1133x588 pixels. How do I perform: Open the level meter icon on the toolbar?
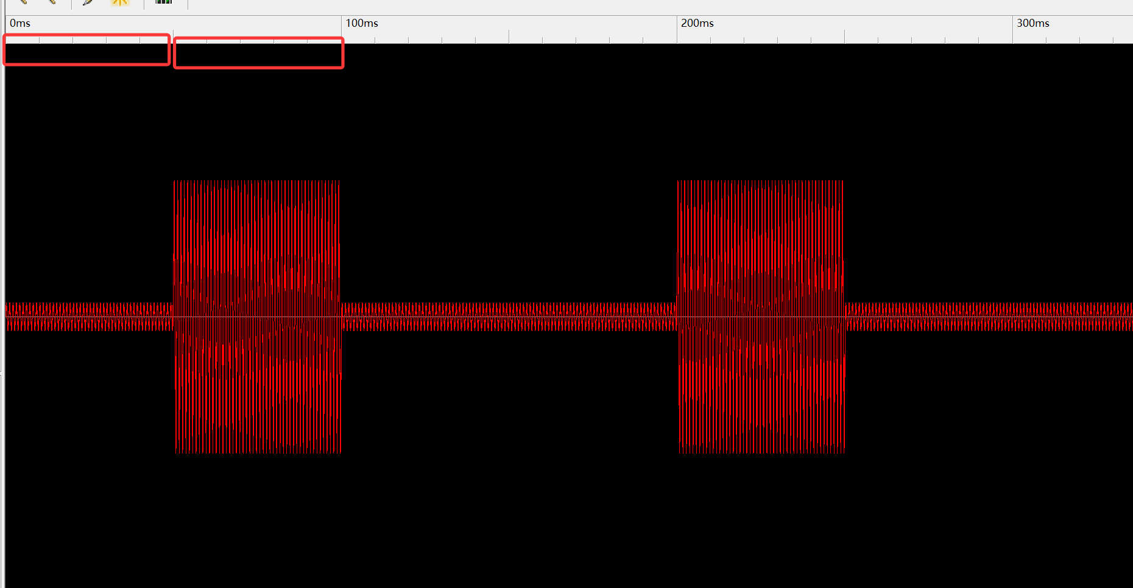[163, 2]
